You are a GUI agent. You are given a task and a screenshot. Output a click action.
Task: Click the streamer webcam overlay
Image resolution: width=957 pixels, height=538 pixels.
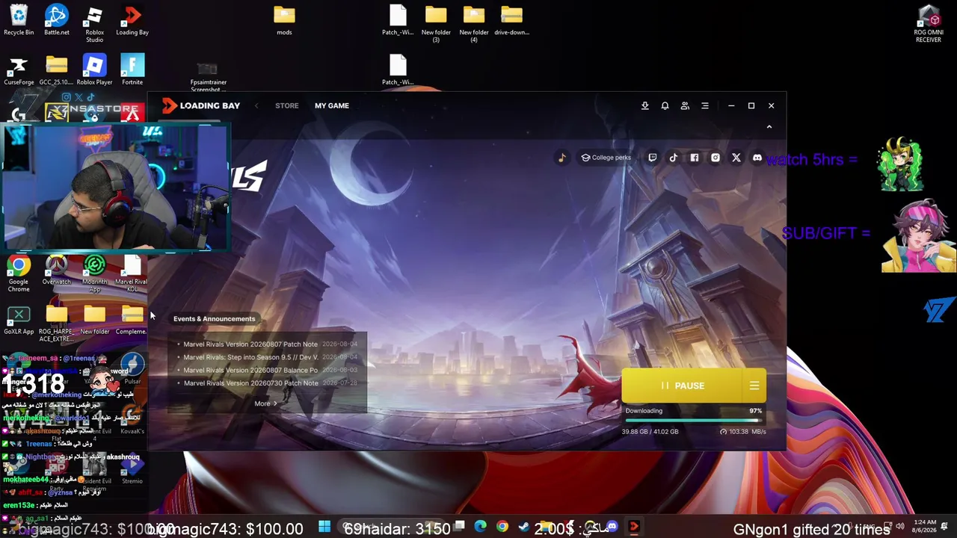click(116, 188)
